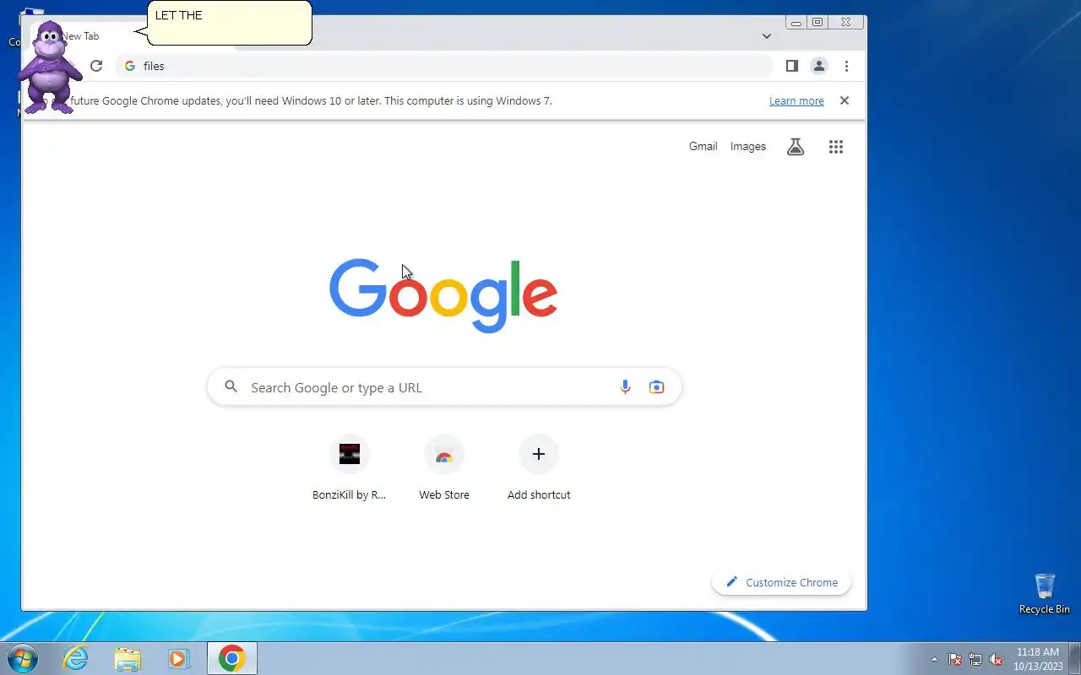Click Customize Chrome button
This screenshot has width=1081, height=675.
(x=781, y=582)
